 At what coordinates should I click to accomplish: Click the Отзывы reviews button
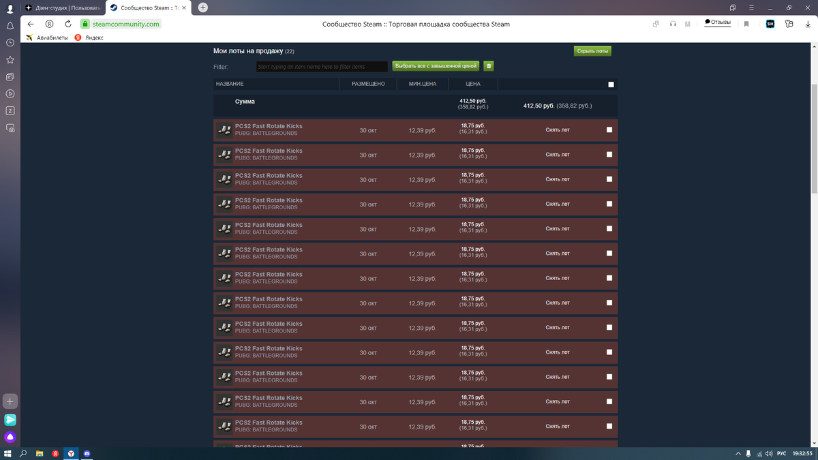pos(718,22)
